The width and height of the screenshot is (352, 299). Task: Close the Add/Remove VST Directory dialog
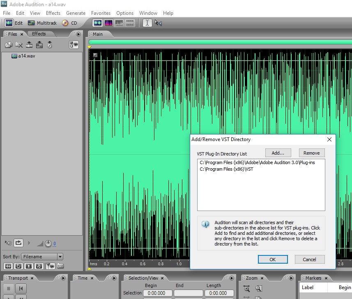coord(329,139)
